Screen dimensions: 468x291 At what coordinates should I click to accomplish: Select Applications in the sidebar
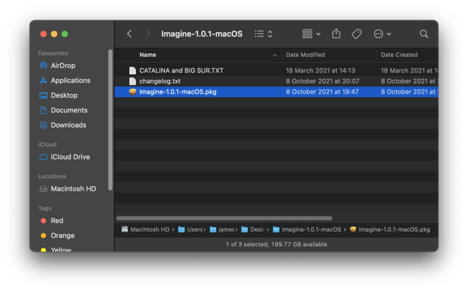click(70, 80)
